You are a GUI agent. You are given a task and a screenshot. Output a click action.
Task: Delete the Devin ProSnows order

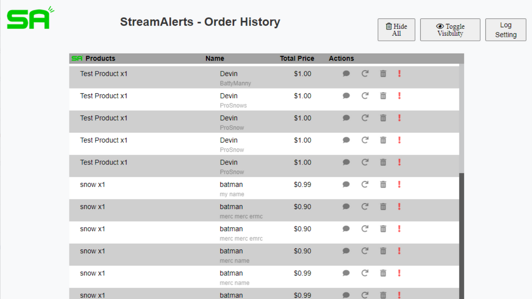pyautogui.click(x=383, y=96)
